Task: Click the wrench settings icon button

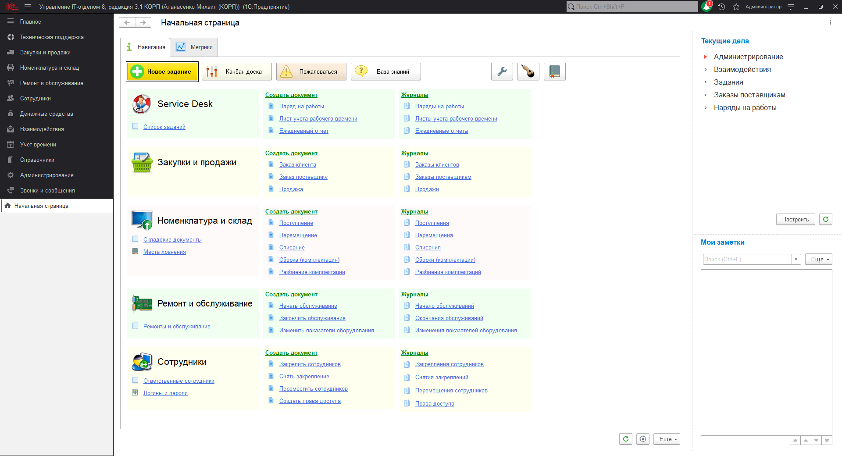Action: (502, 71)
